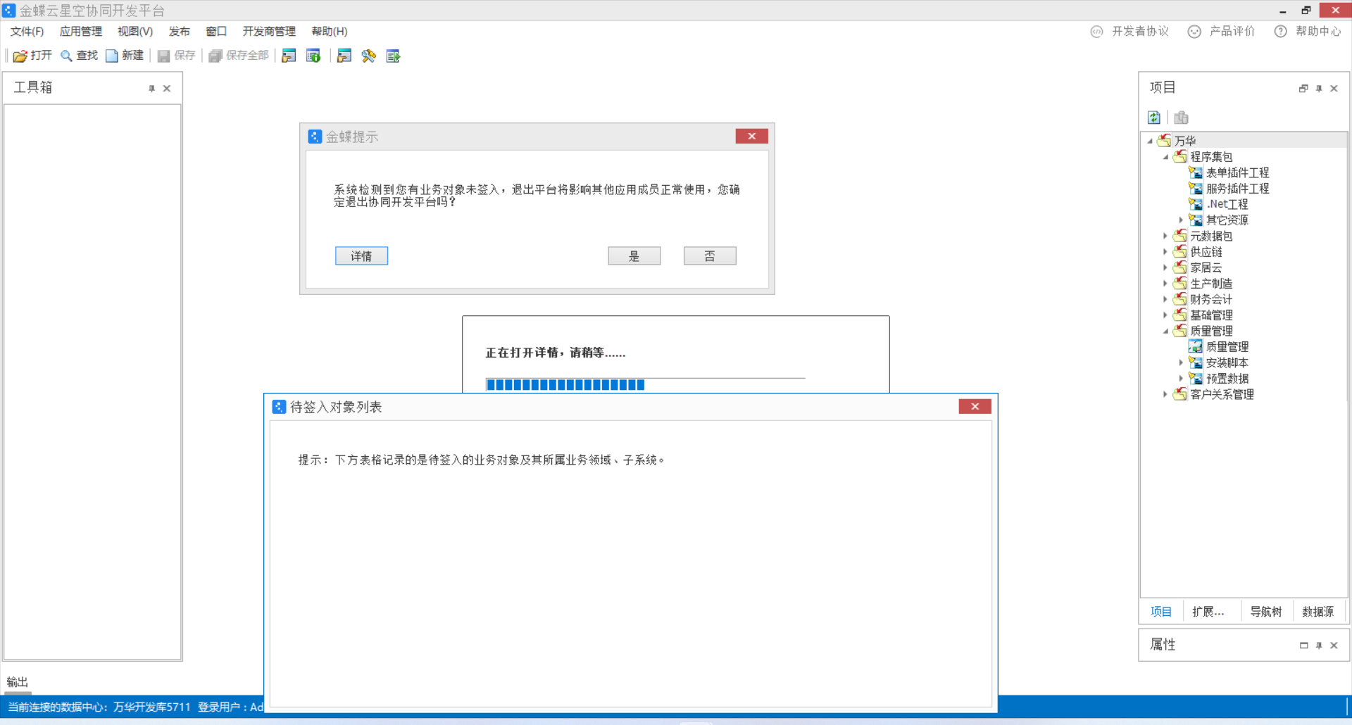Click the form icon with green info badge
Screen dimensions: 1352x725
click(313, 56)
